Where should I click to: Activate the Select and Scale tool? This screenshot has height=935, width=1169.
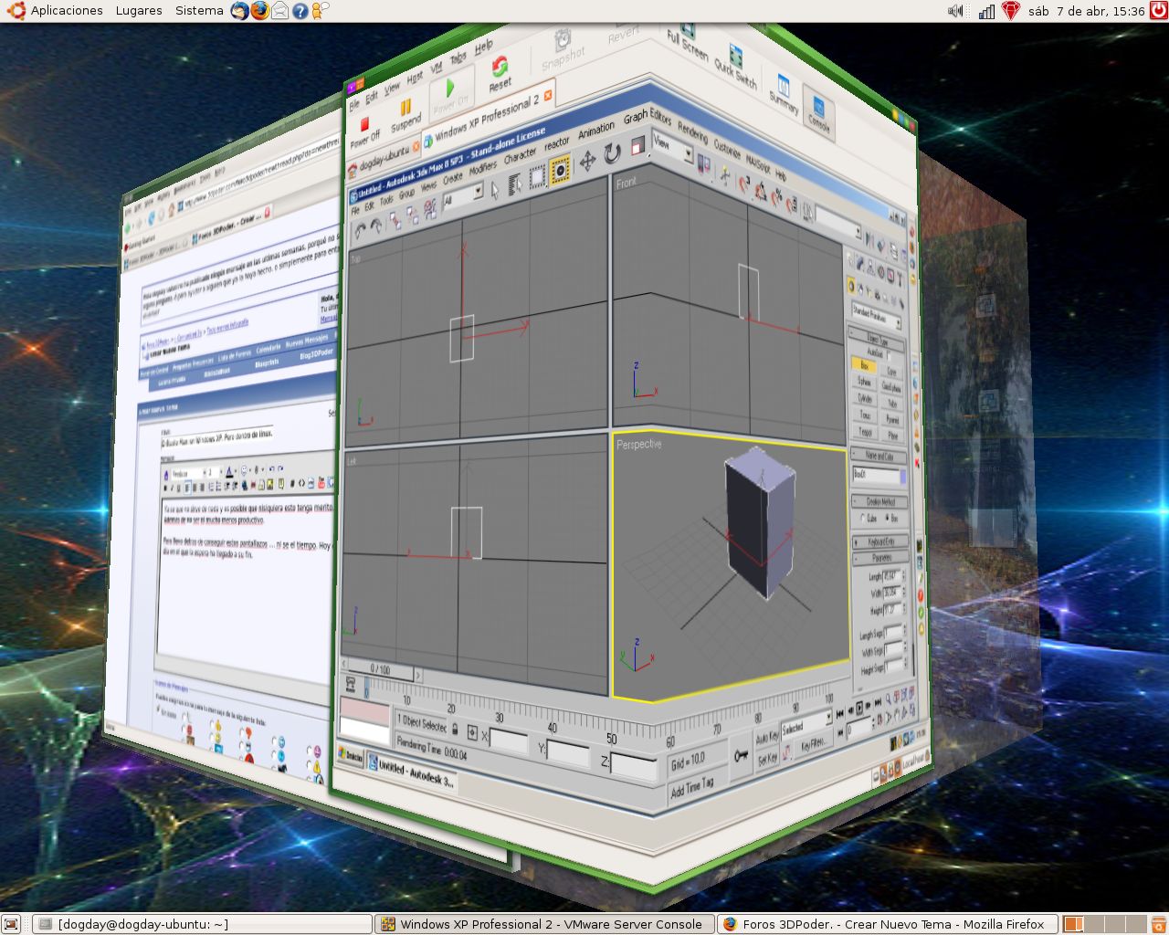[637, 145]
